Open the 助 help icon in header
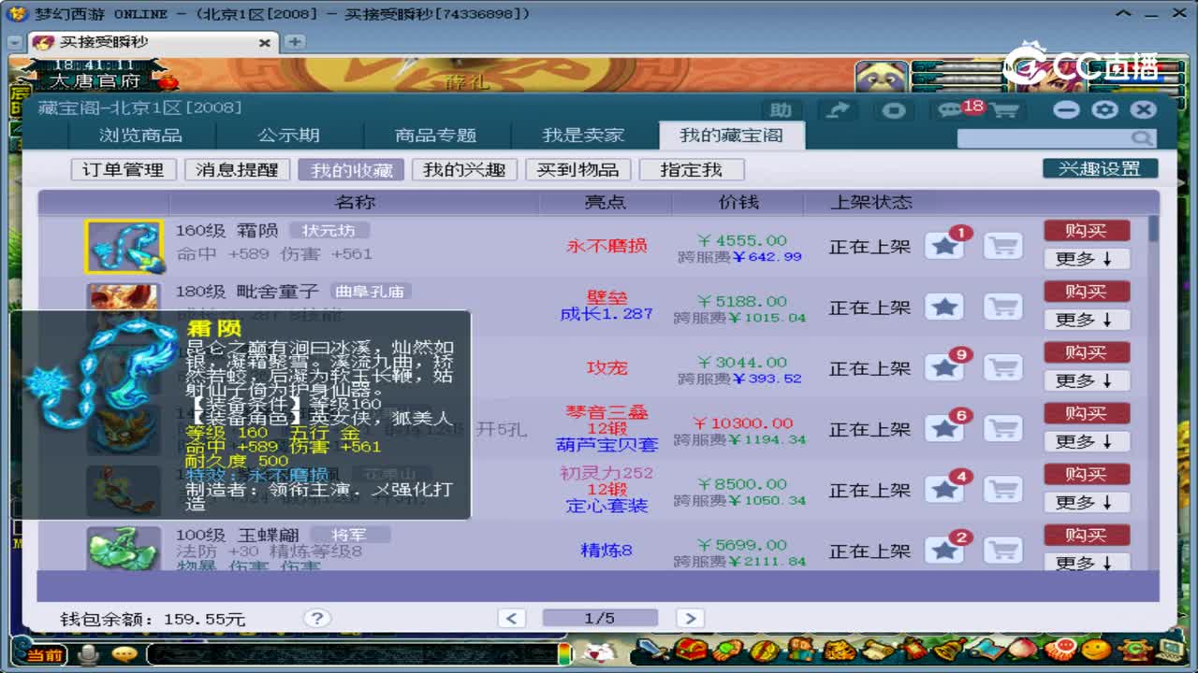The height and width of the screenshot is (673, 1198). [782, 110]
